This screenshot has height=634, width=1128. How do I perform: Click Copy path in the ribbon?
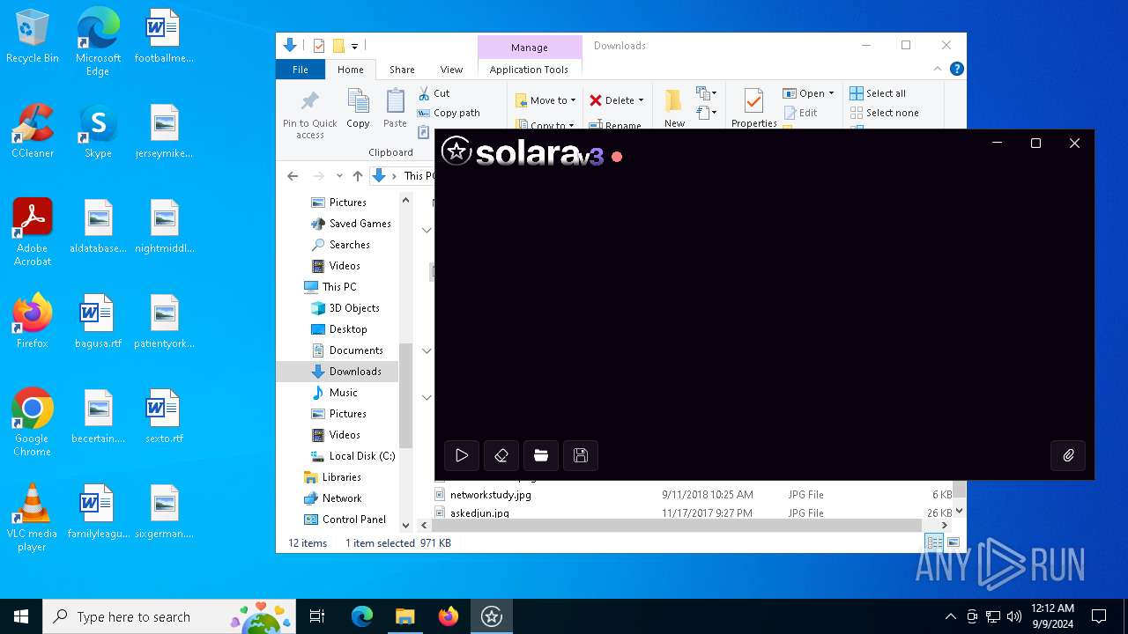click(x=449, y=113)
